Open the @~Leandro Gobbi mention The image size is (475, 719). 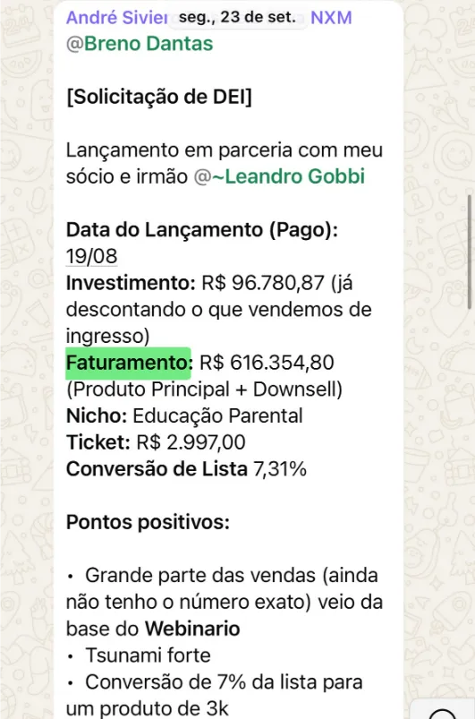(279, 176)
